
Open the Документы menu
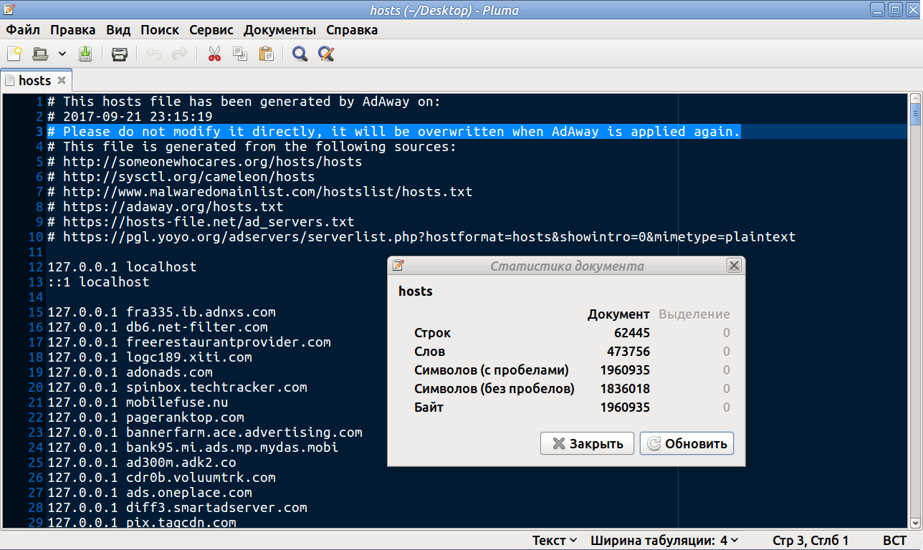279,30
